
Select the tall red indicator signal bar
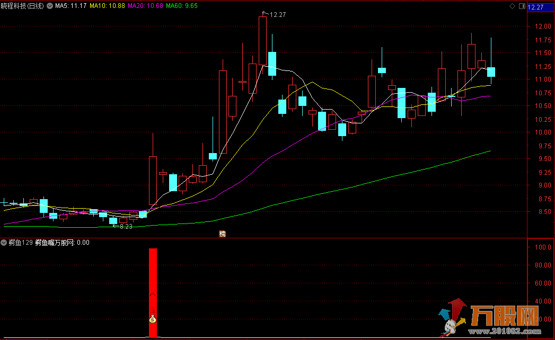pos(153,293)
